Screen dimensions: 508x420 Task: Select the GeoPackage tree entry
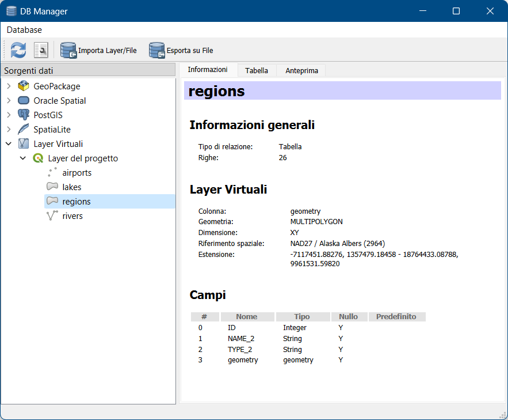coord(57,86)
